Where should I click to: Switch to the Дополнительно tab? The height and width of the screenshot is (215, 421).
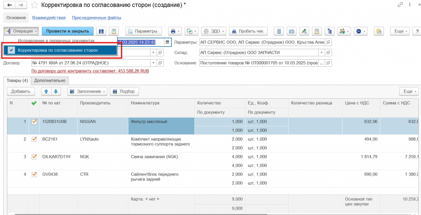click(x=49, y=81)
